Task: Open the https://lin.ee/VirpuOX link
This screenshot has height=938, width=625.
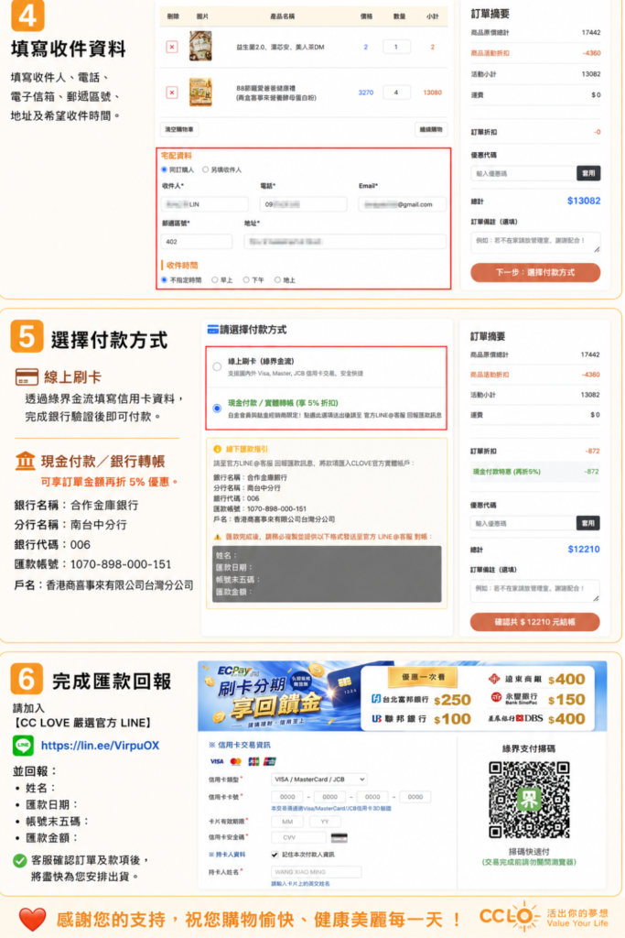Action: point(101,746)
